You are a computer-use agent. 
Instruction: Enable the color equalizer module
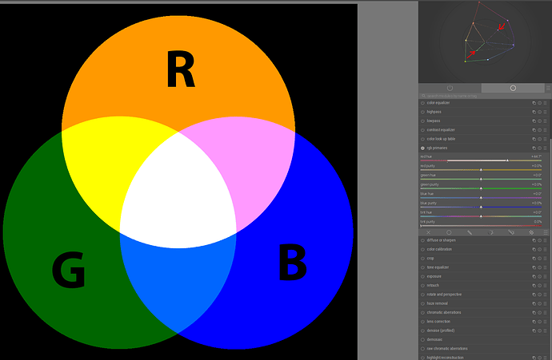(x=422, y=103)
